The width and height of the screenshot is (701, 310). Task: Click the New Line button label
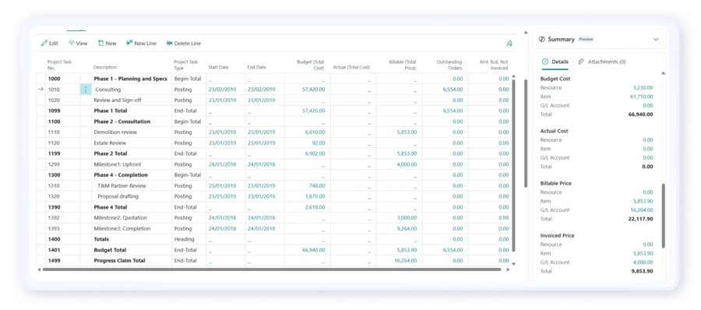click(146, 44)
